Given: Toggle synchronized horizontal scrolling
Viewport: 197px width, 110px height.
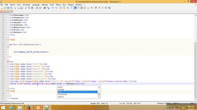Looking at the screenshot, I should pos(64,8).
